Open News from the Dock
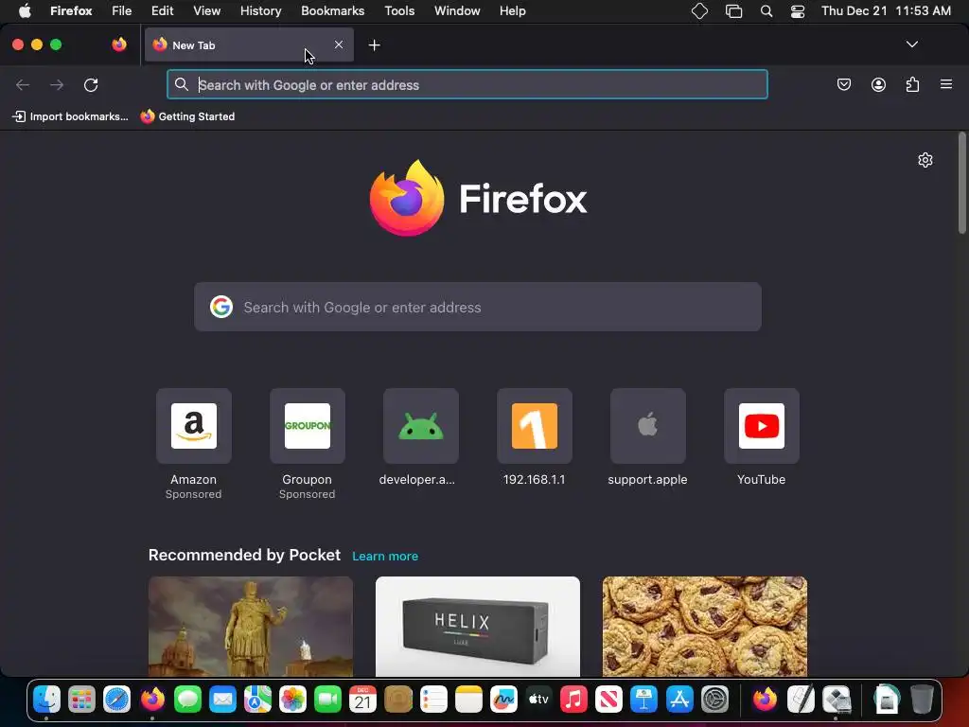 (x=608, y=700)
